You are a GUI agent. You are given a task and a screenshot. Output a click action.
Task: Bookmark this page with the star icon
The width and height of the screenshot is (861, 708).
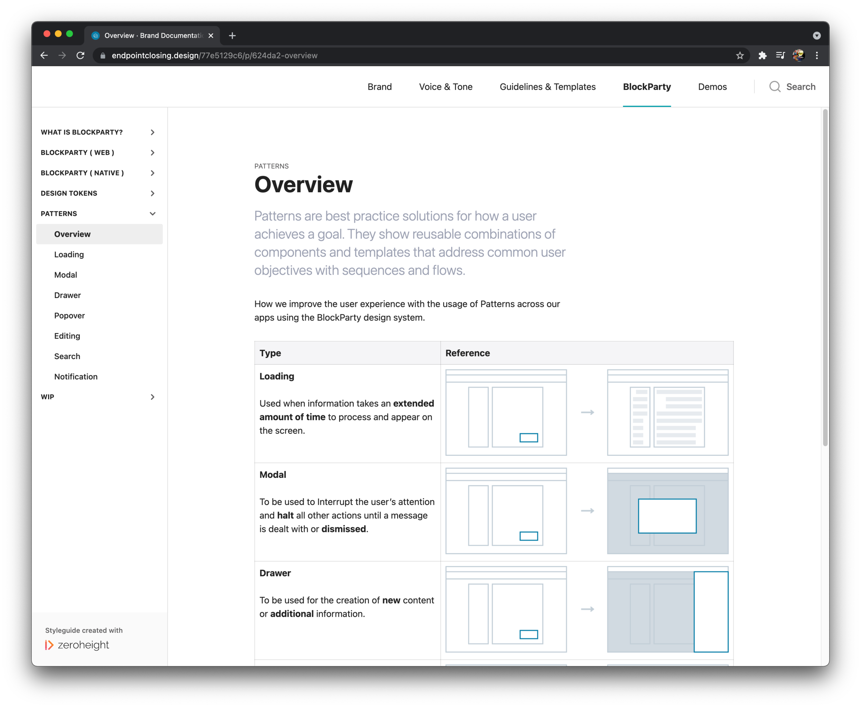point(740,55)
